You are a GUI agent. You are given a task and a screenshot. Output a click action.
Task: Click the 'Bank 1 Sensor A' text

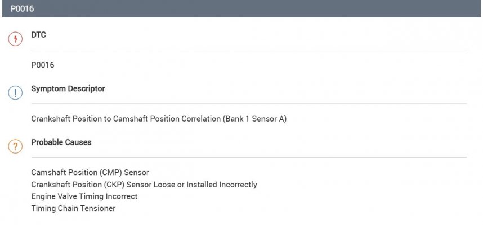click(255, 119)
